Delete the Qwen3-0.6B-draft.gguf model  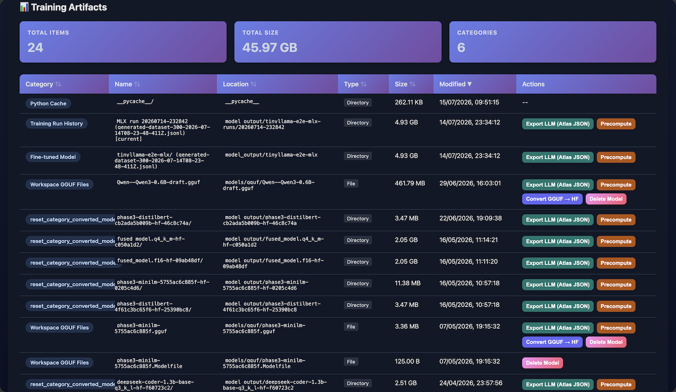(x=606, y=199)
